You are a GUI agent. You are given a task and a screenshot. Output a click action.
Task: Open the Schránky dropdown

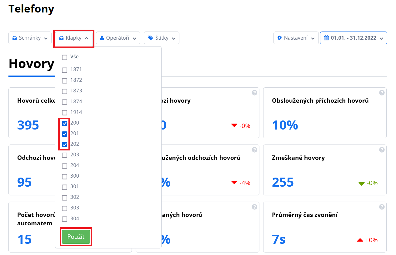tap(30, 38)
